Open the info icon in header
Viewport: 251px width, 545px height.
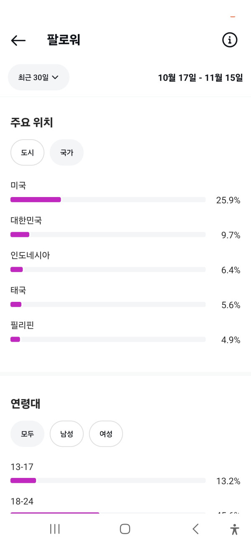(x=229, y=40)
